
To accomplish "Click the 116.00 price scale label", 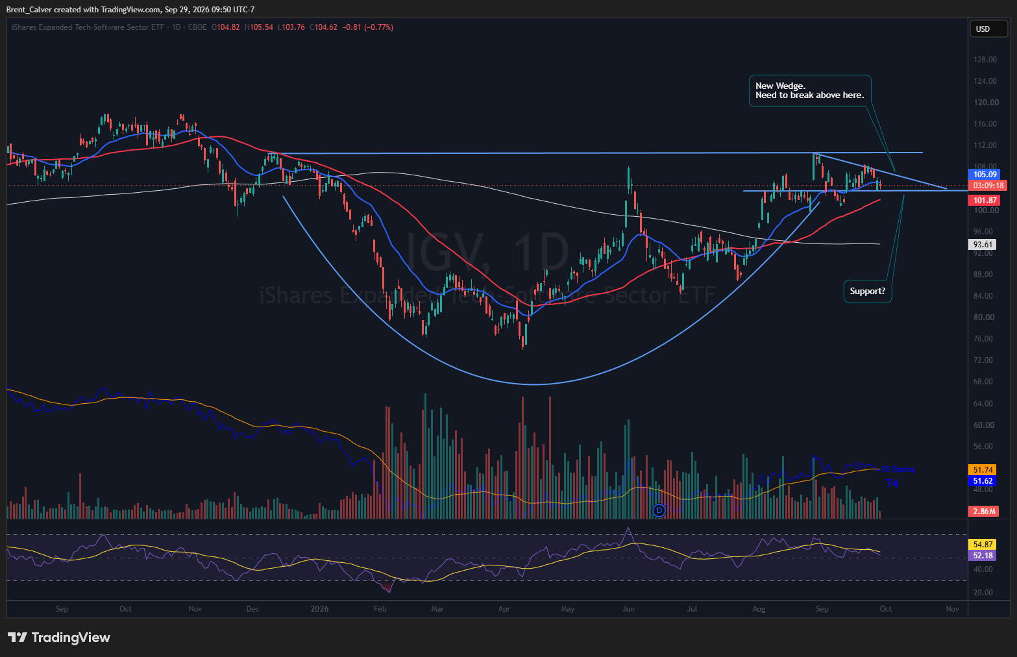I will 985,124.
